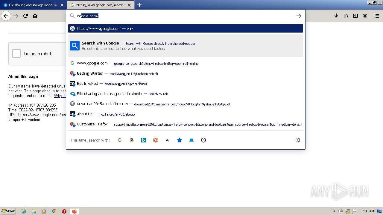Open the volume speaker tray icon

click(x=340, y=211)
